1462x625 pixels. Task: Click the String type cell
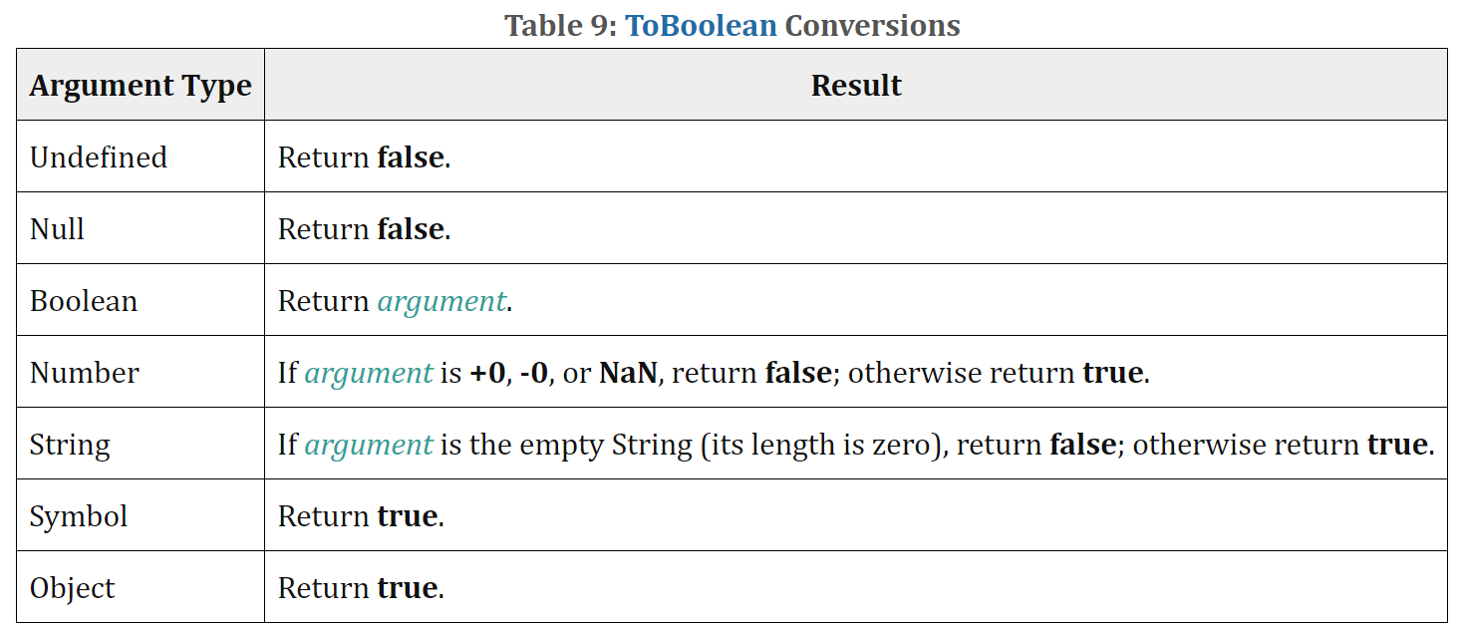pyautogui.click(x=141, y=444)
